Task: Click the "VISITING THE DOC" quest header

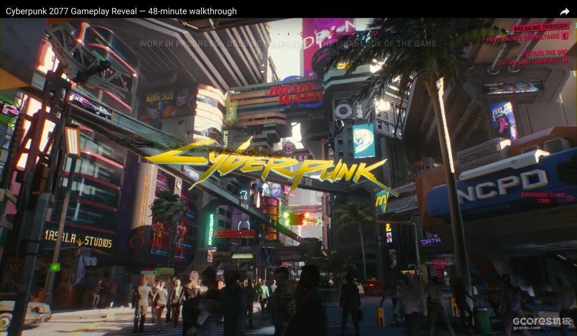Action: pos(544,53)
